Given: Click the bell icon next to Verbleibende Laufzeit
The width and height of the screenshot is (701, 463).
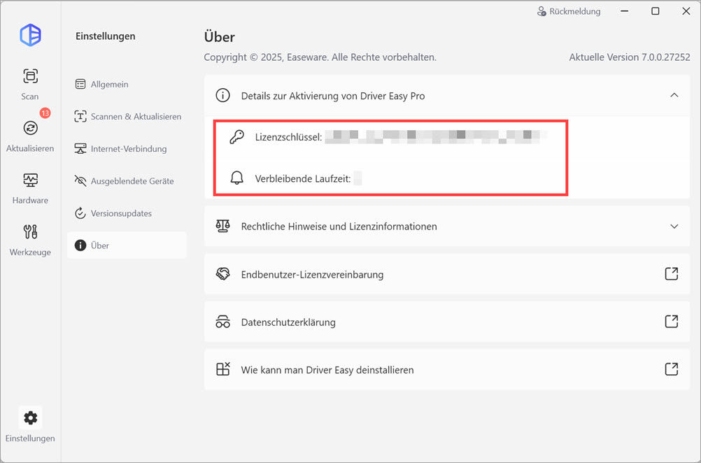Looking at the screenshot, I should pos(236,178).
